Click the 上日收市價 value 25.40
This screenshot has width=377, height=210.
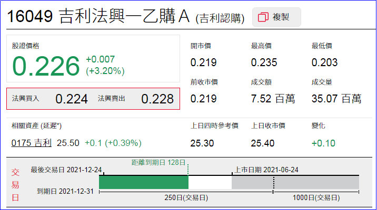click(x=263, y=143)
